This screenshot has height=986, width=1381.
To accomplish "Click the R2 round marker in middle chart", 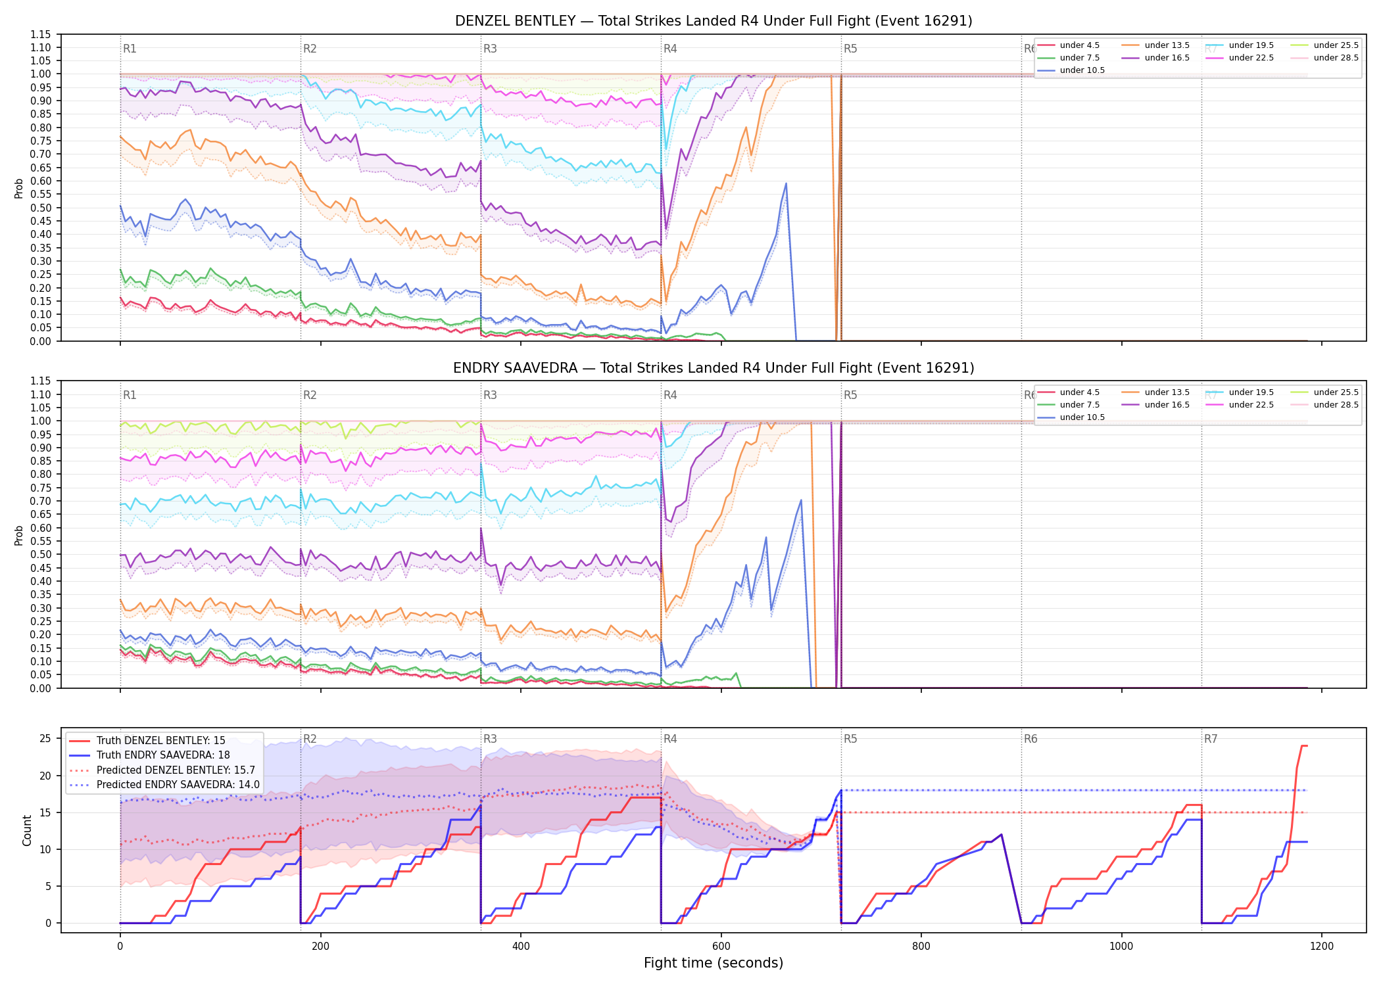I will (x=310, y=395).
